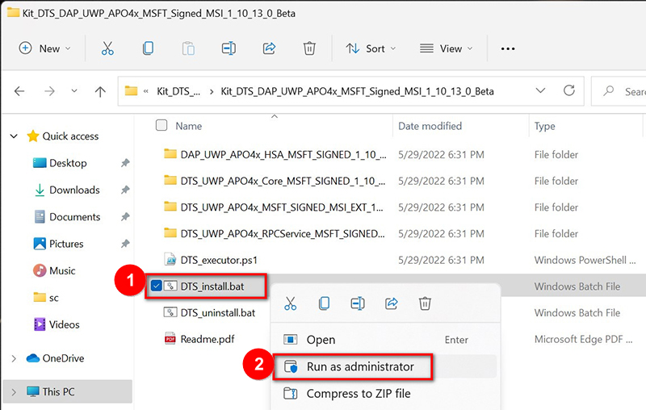Sort by the Type column header
646x410 pixels.
544,126
